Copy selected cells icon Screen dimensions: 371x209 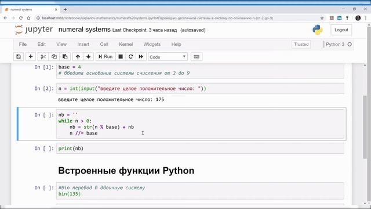[54, 57]
